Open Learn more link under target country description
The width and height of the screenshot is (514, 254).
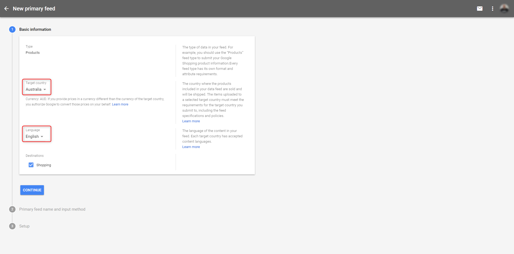[191, 121]
